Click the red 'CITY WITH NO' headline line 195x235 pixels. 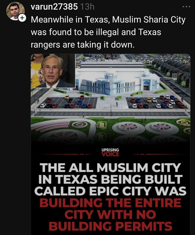(110, 214)
